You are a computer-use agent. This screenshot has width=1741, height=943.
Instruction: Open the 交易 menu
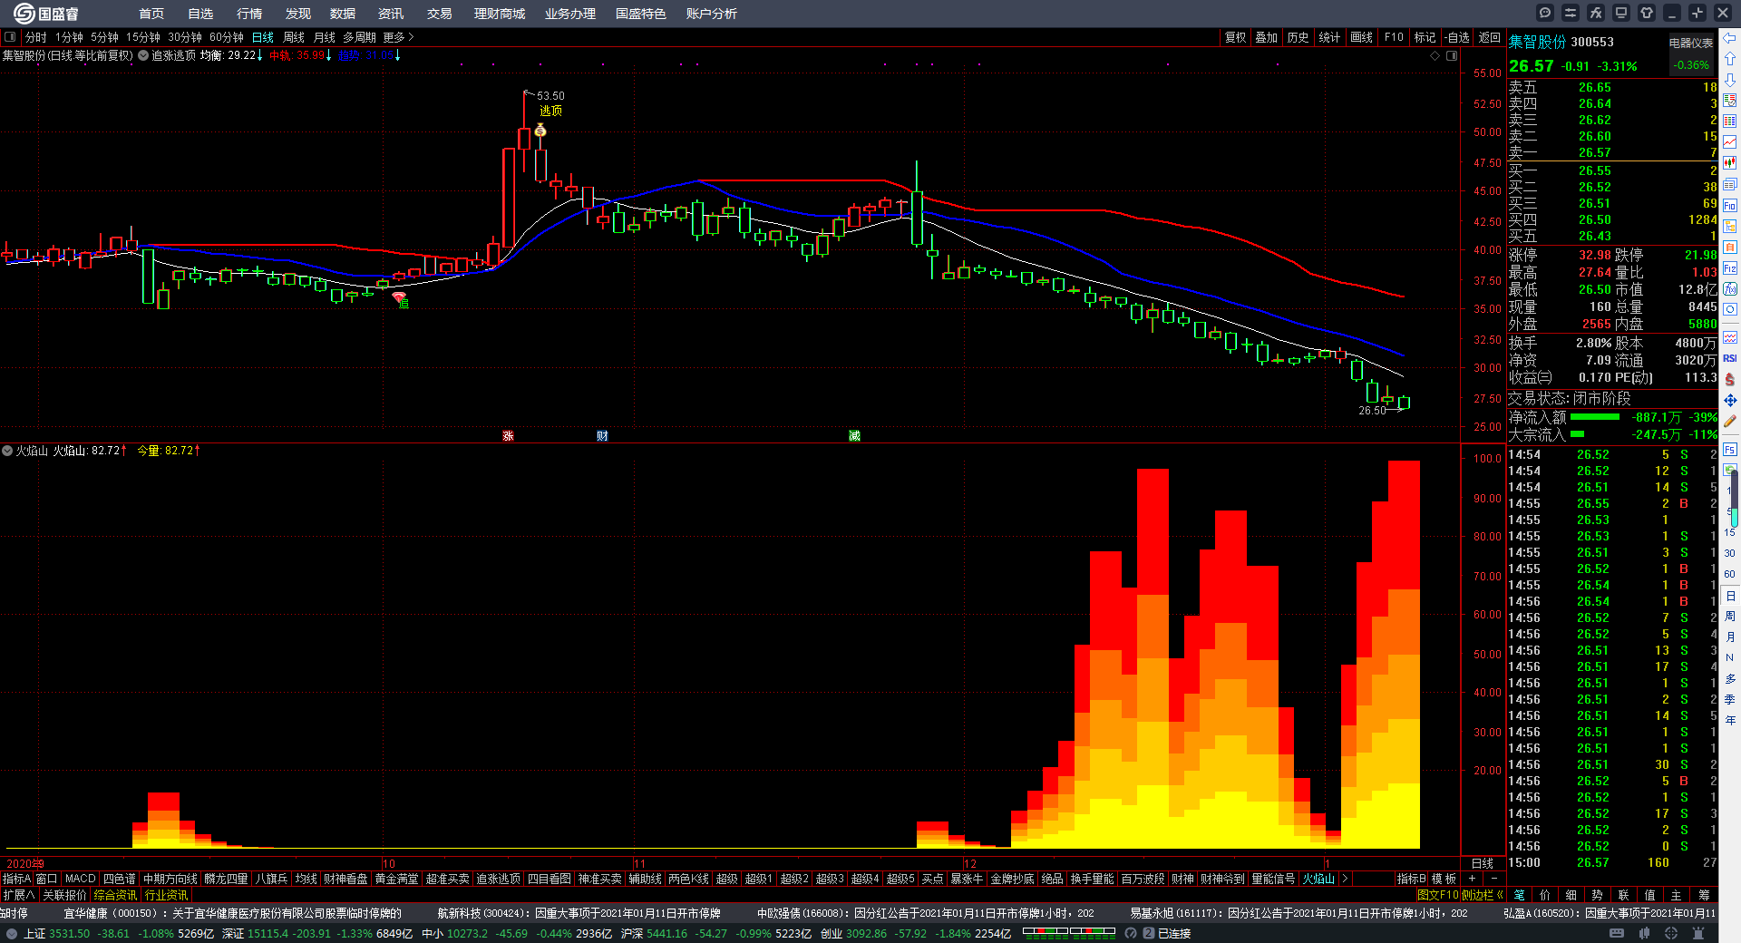pyautogui.click(x=440, y=14)
